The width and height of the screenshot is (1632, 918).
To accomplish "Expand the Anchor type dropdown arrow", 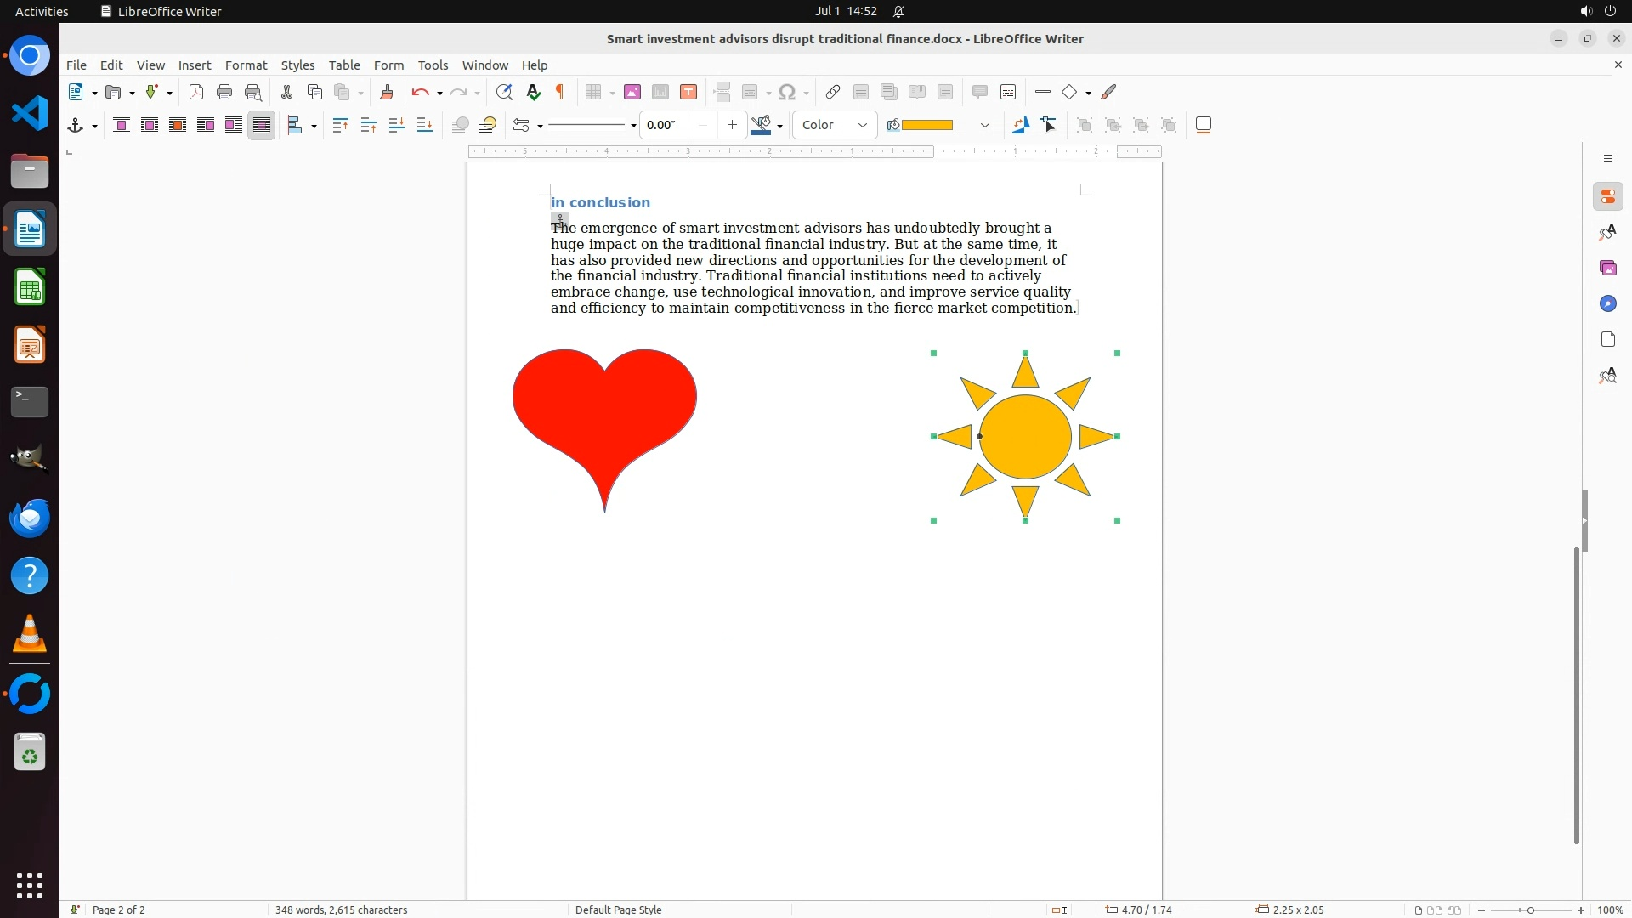I will (x=94, y=127).
